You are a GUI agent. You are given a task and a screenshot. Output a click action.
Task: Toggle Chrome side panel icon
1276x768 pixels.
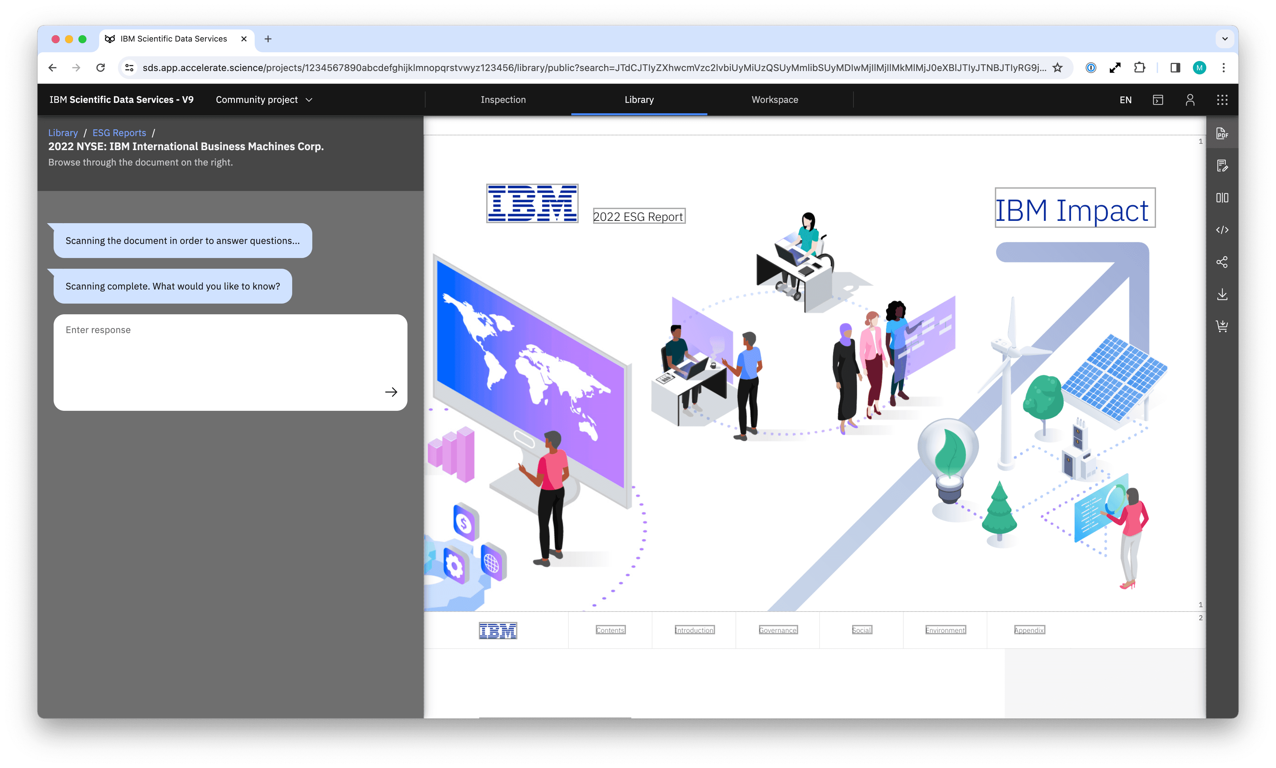point(1174,68)
